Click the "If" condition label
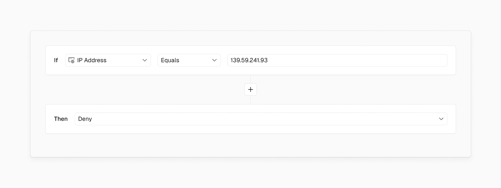Screen dimensions: 501x188 (56, 60)
